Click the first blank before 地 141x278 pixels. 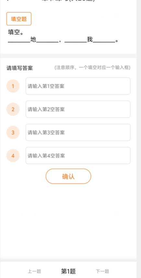click(19, 40)
